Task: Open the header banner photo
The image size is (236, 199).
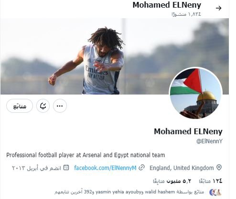Action: (115, 56)
